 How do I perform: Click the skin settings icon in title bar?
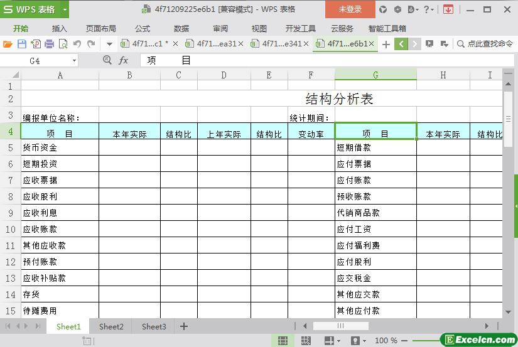tap(383, 9)
